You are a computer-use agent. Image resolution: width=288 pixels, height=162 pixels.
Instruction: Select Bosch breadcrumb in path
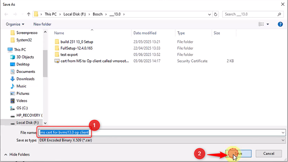[x=97, y=14]
